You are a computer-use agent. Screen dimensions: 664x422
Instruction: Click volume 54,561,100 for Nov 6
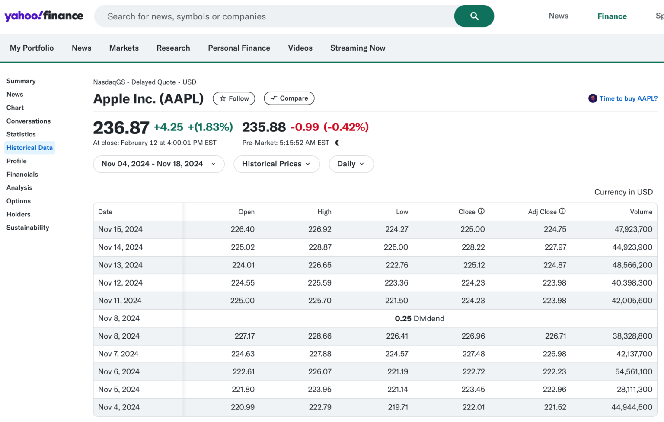tap(634, 371)
